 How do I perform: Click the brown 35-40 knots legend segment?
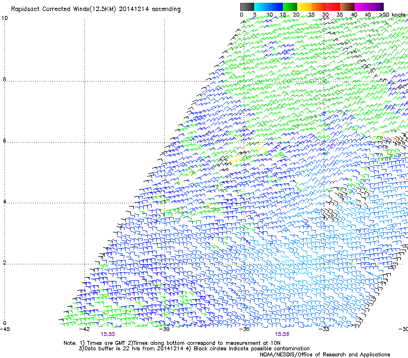347,7
